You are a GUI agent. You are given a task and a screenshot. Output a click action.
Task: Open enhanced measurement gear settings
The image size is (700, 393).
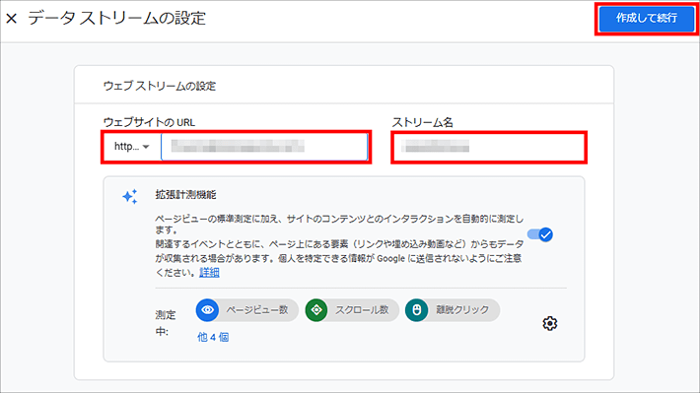[x=549, y=323]
